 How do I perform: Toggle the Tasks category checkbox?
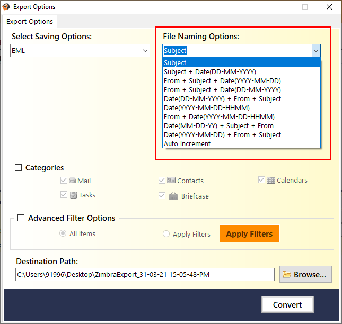[x=64, y=195]
